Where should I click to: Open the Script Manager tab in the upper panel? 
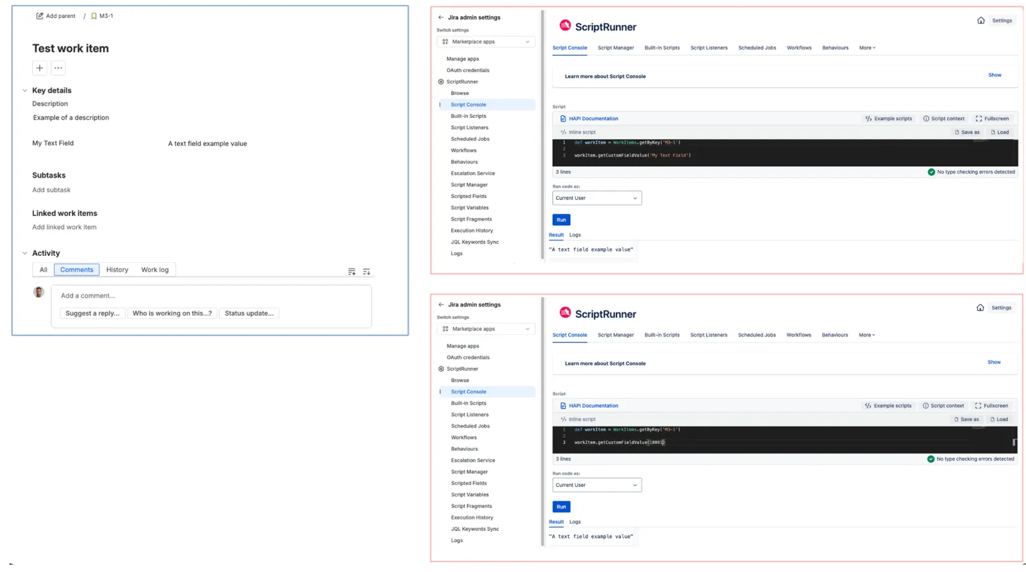(x=616, y=48)
